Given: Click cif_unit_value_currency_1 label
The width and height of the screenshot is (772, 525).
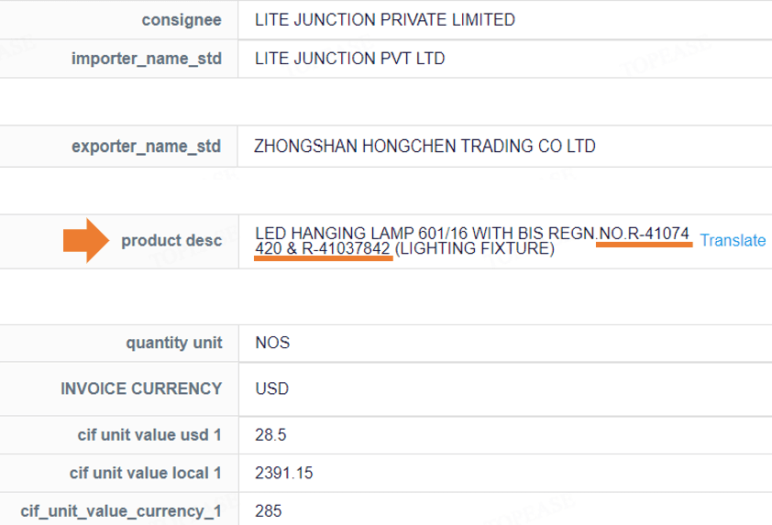Looking at the screenshot, I should pos(121,511).
